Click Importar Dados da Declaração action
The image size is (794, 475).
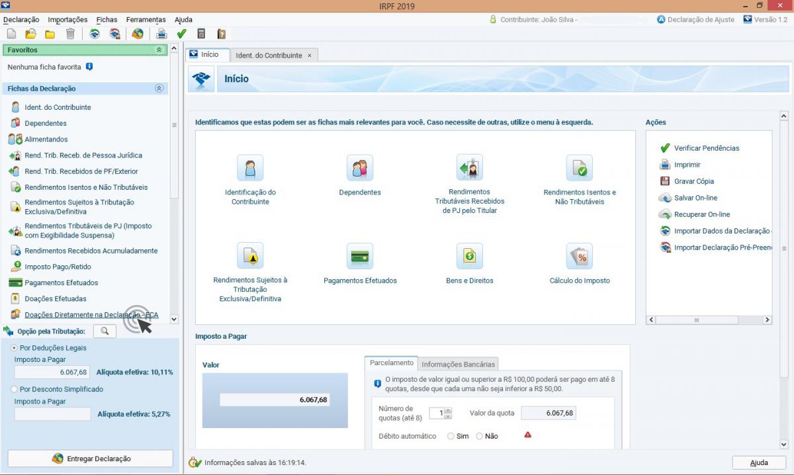(715, 231)
